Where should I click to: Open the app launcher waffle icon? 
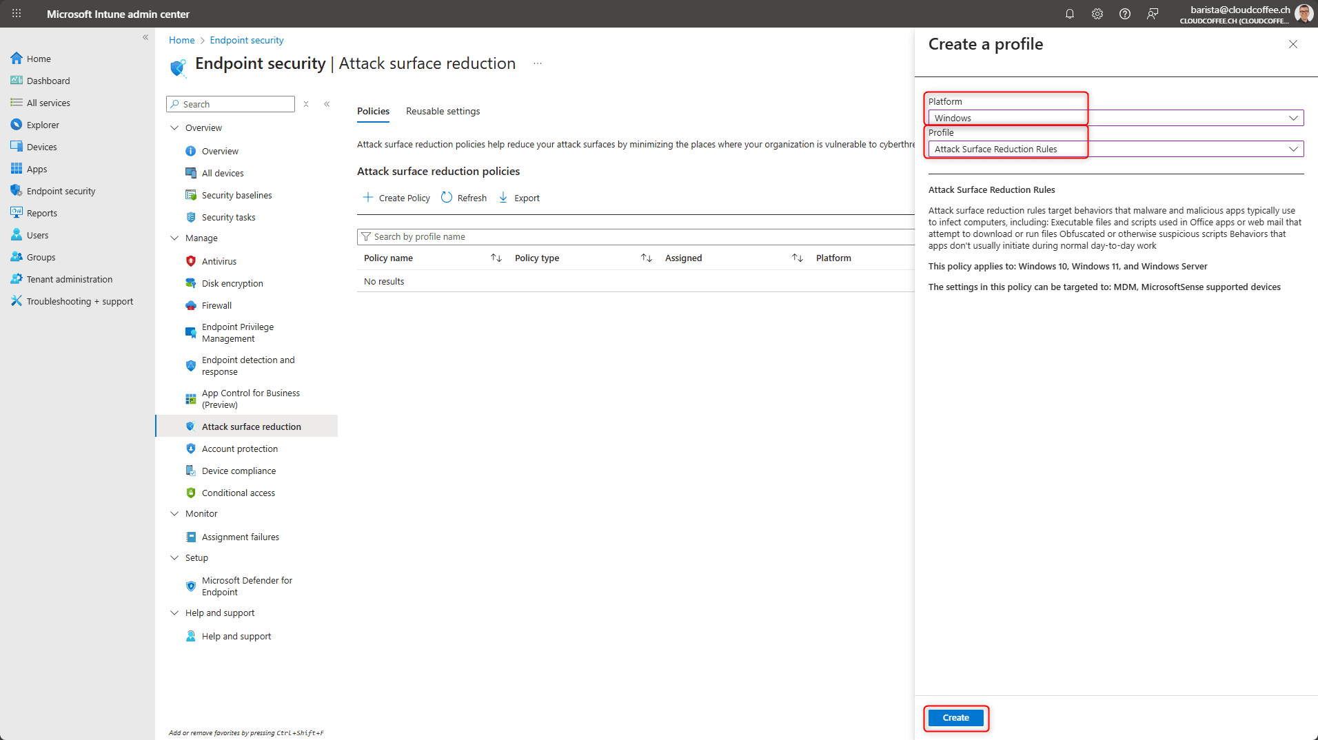point(17,14)
